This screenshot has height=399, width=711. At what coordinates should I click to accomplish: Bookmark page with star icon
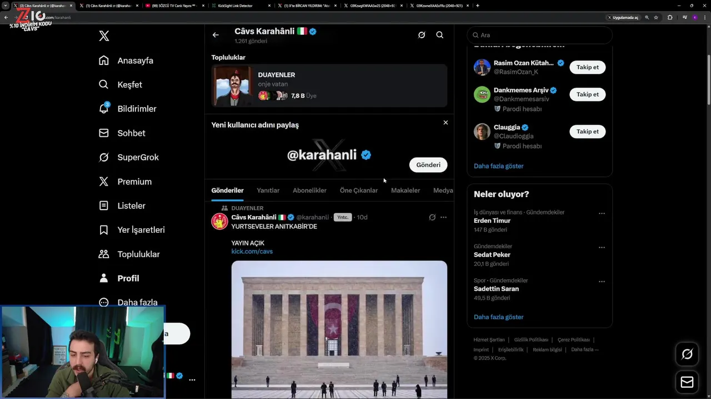click(x=656, y=17)
